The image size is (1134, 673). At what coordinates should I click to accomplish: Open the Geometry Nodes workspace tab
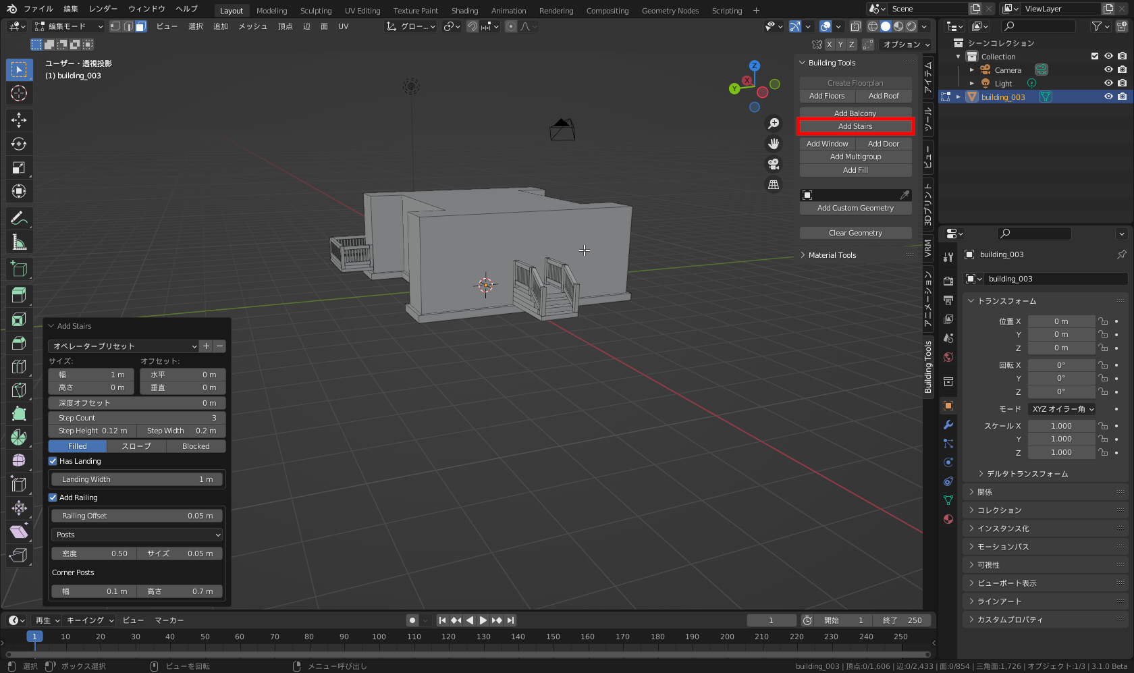pyautogui.click(x=670, y=11)
